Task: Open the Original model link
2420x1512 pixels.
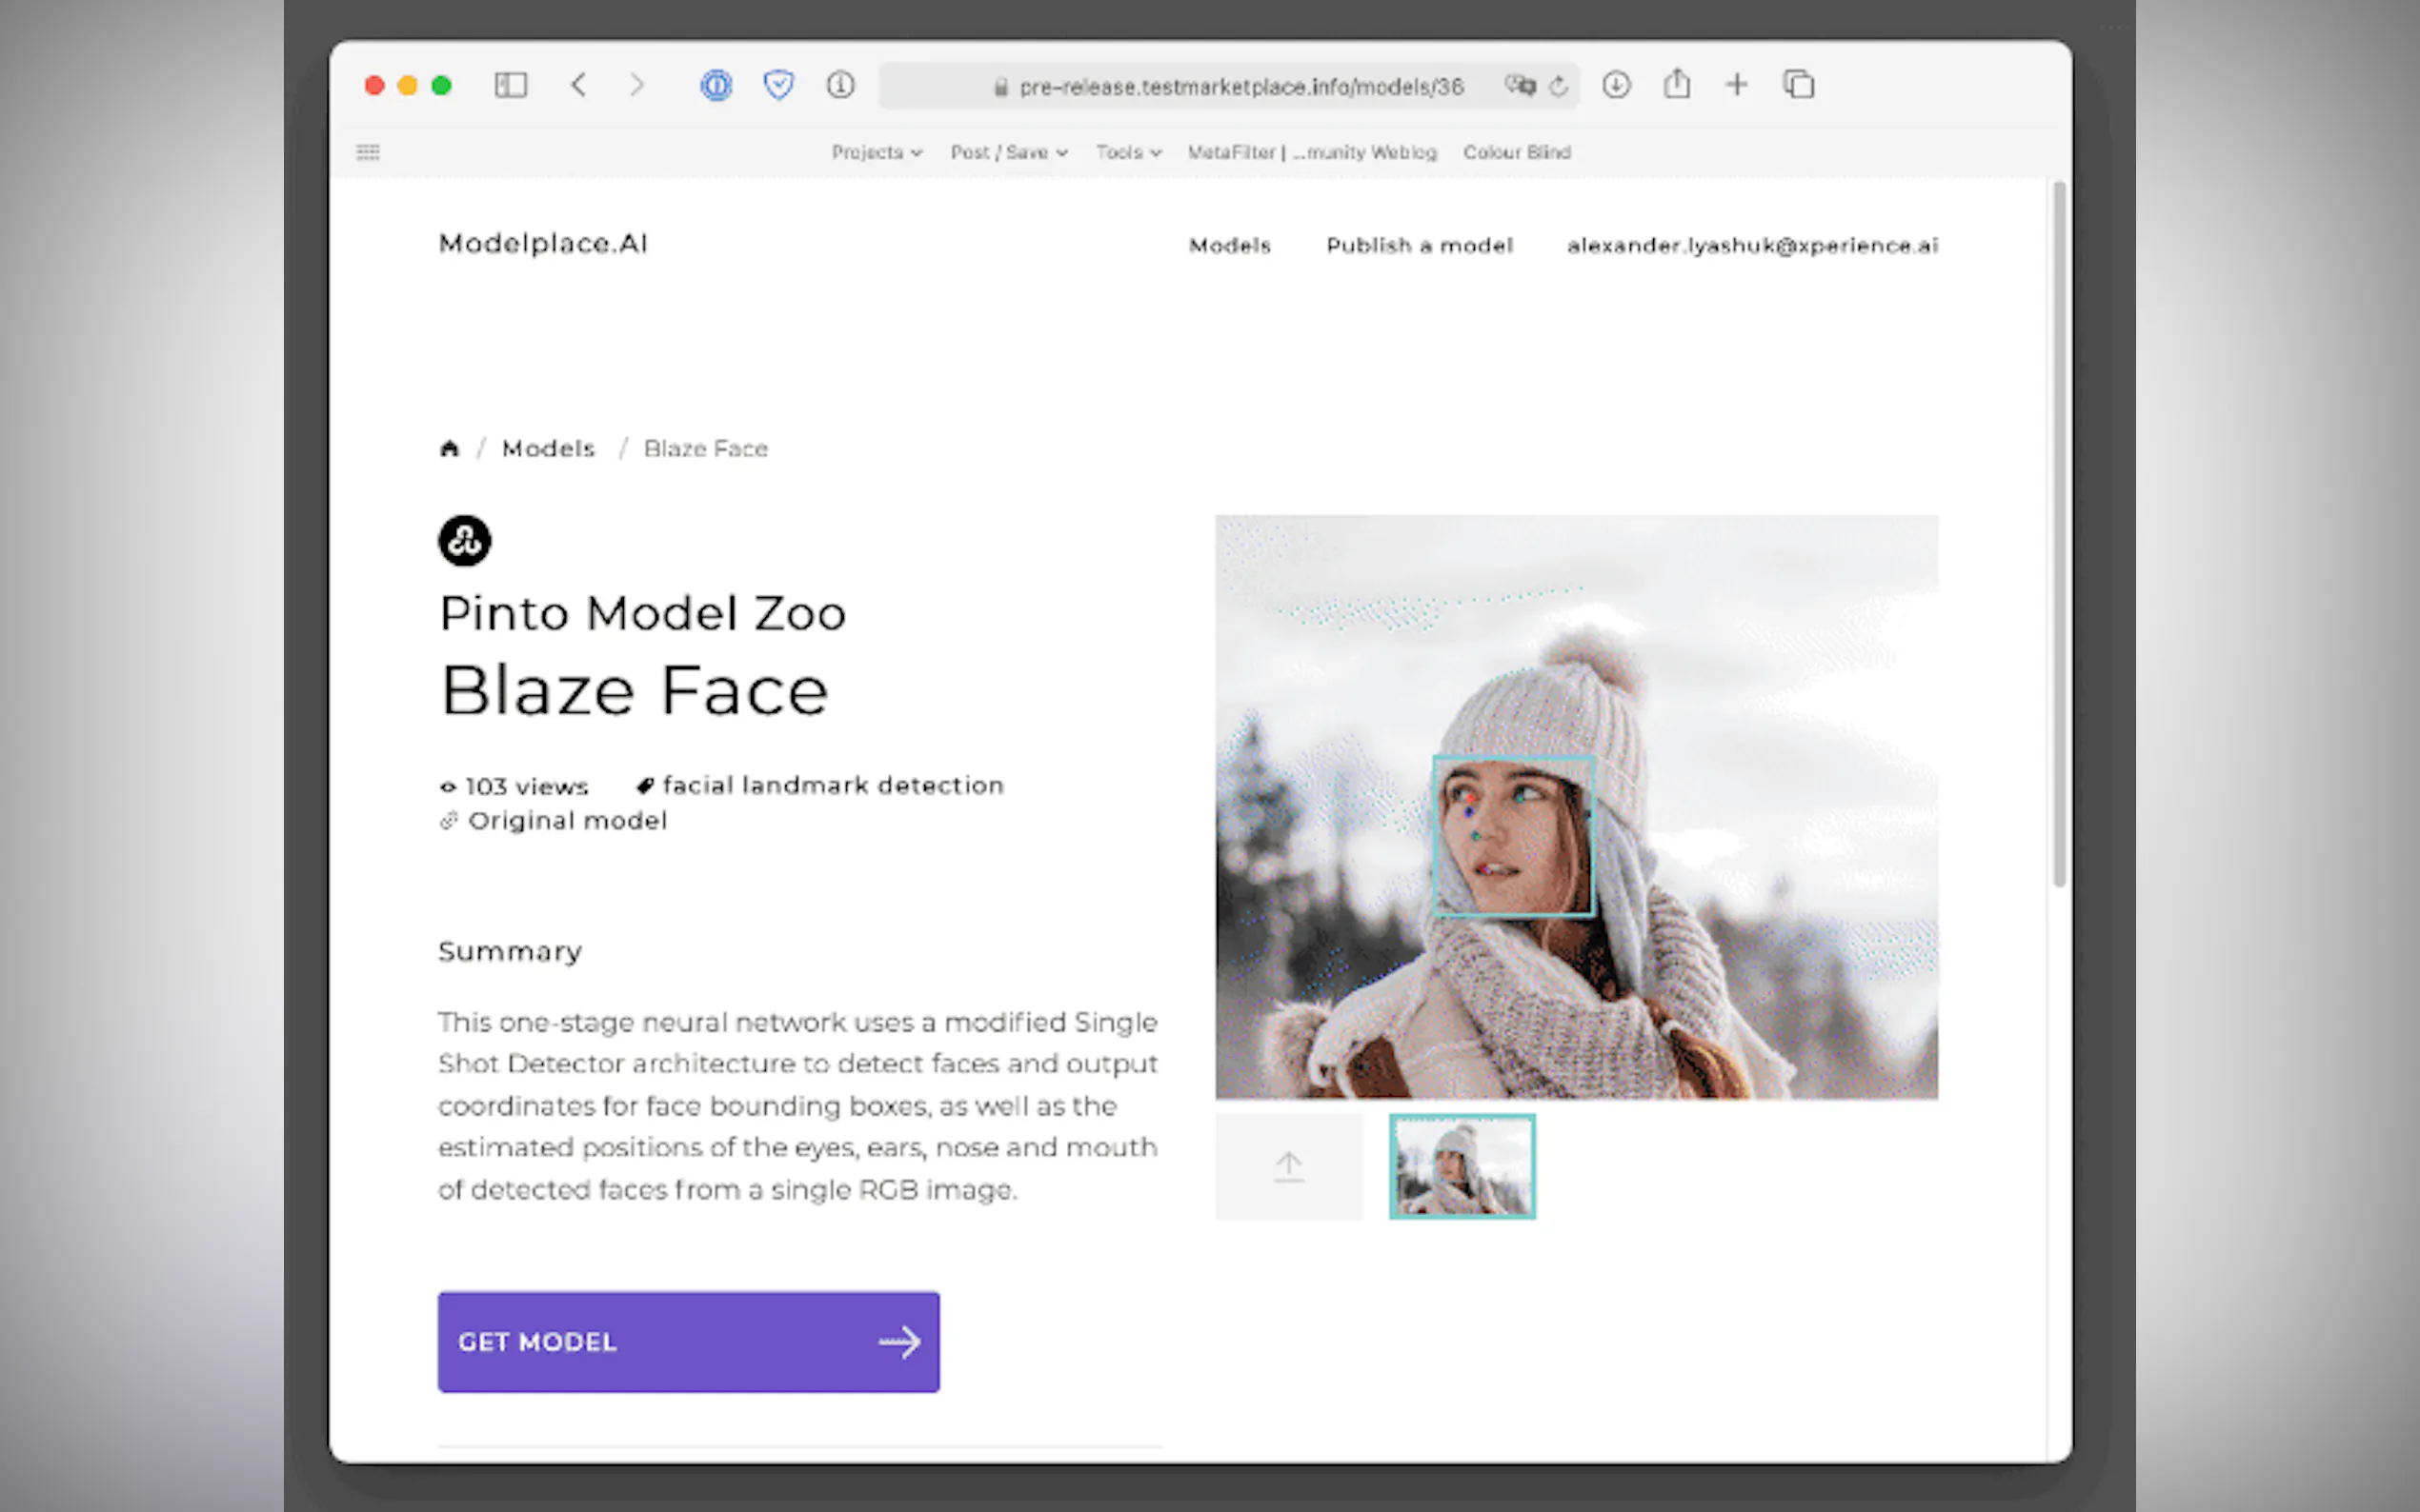Action: [567, 820]
